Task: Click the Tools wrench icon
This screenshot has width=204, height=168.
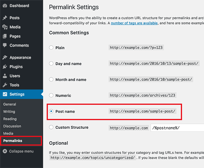Action: pos(5,85)
